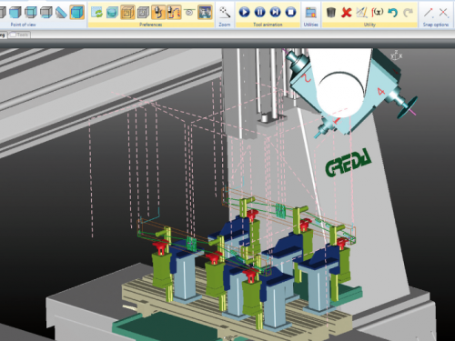Stop the tool animation

tap(290, 12)
